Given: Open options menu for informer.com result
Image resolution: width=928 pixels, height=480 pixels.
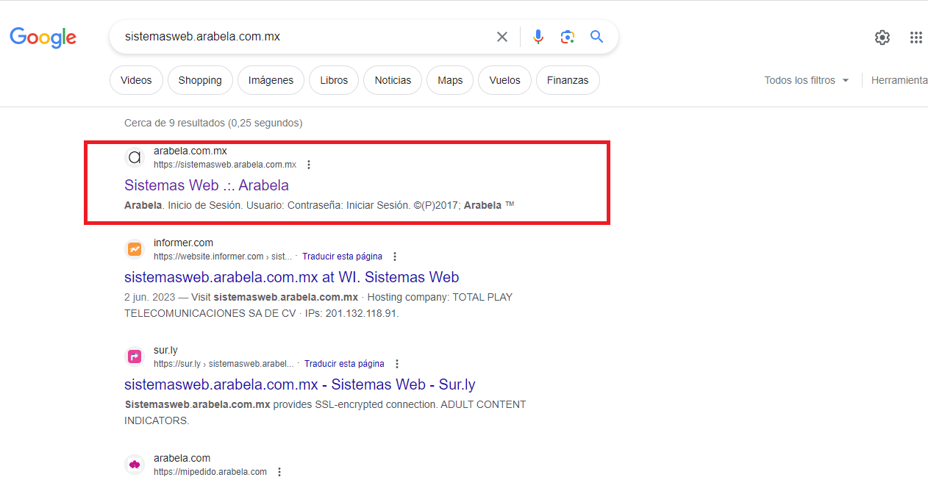Looking at the screenshot, I should [x=395, y=257].
